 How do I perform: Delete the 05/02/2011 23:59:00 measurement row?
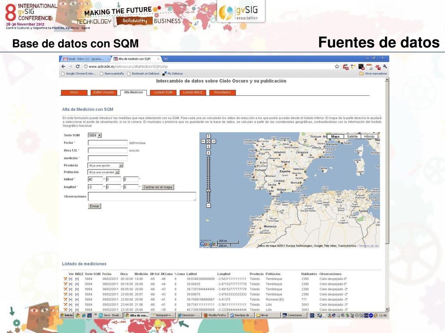coord(65,294)
